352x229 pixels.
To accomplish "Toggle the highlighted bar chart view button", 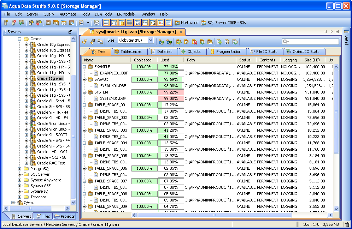I will coord(160,23).
